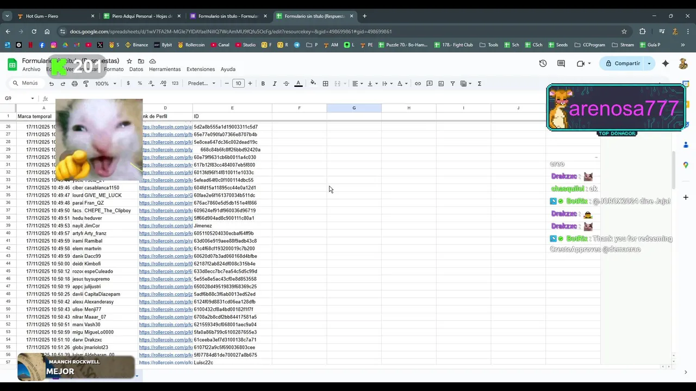
Task: Star this spreadsheet document
Action: click(x=129, y=61)
